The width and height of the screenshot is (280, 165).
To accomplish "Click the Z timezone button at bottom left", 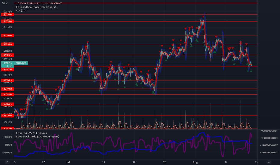I will click(x=7, y=162).
